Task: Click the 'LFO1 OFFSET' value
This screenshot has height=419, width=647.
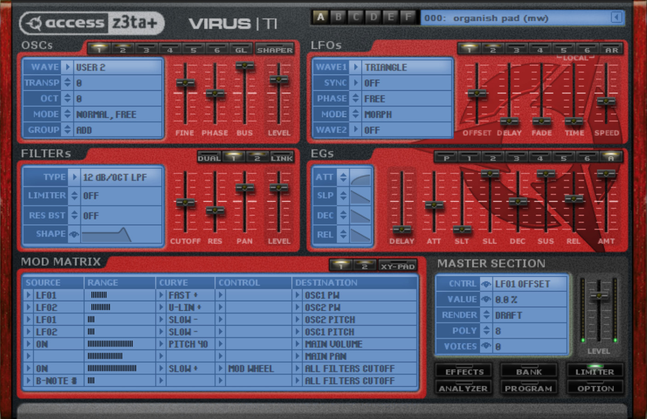Action: tap(522, 284)
